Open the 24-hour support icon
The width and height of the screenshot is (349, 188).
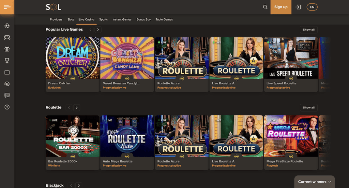tap(7, 84)
